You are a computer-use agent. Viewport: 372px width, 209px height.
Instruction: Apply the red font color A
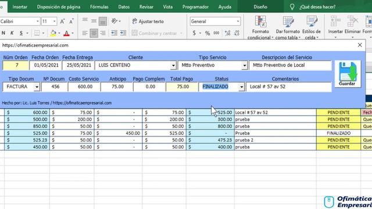(66, 33)
